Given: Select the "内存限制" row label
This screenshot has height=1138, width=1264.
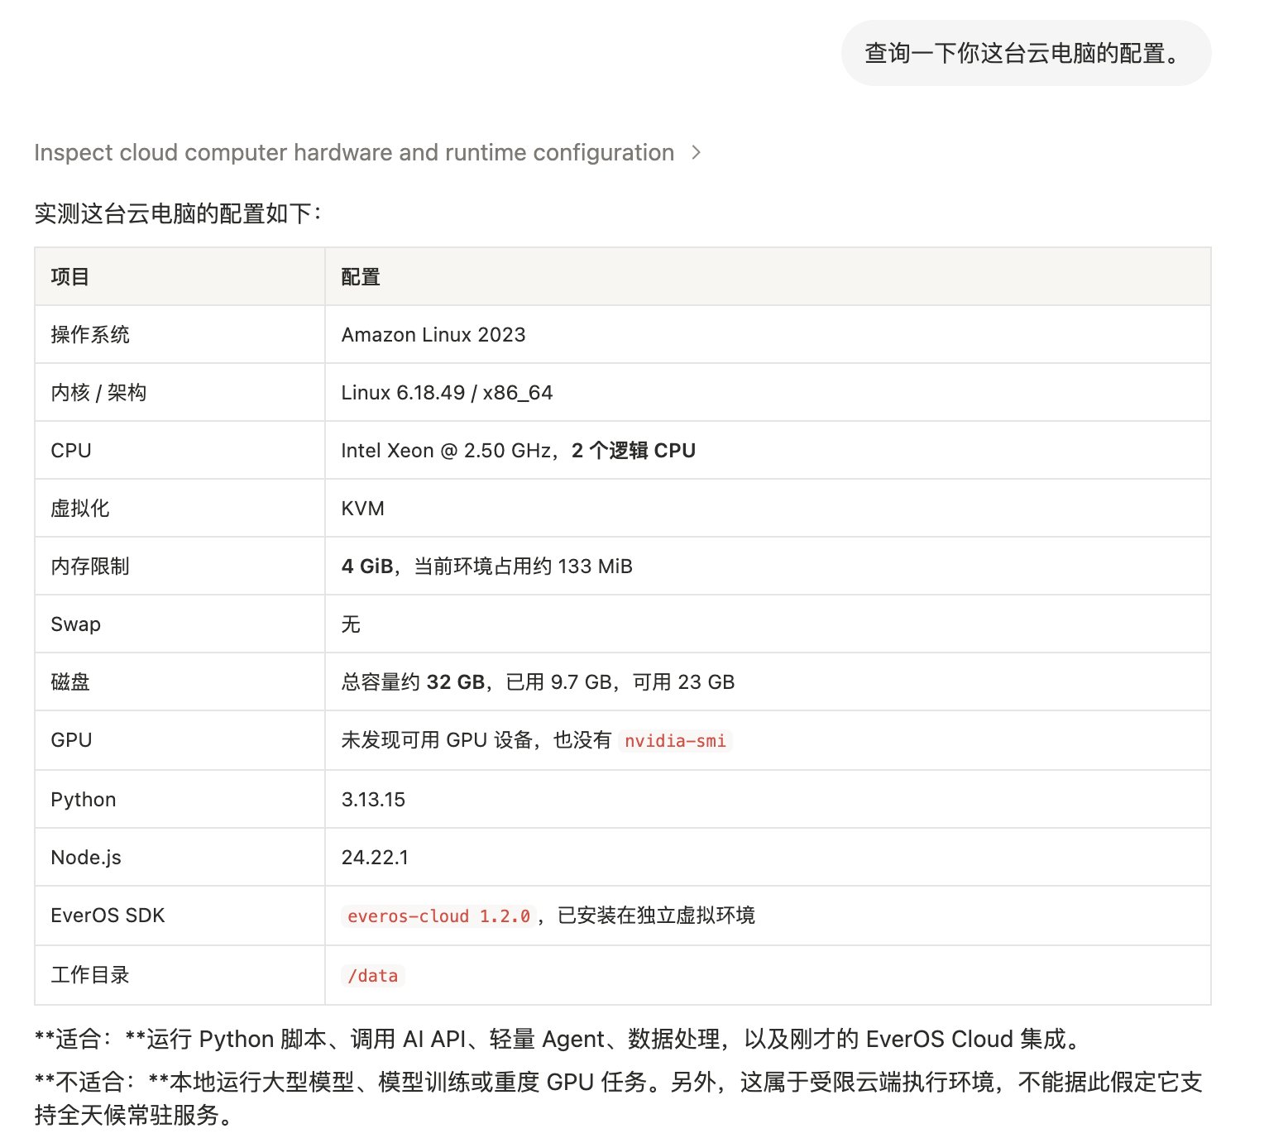Looking at the screenshot, I should click(x=90, y=566).
